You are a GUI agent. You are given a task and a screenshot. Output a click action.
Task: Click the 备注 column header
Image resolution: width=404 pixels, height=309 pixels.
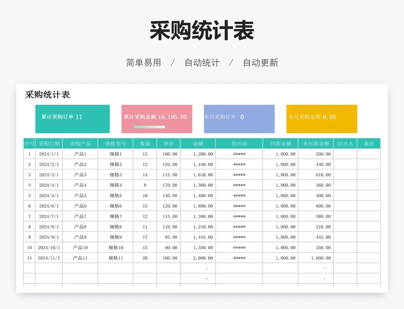(369, 144)
